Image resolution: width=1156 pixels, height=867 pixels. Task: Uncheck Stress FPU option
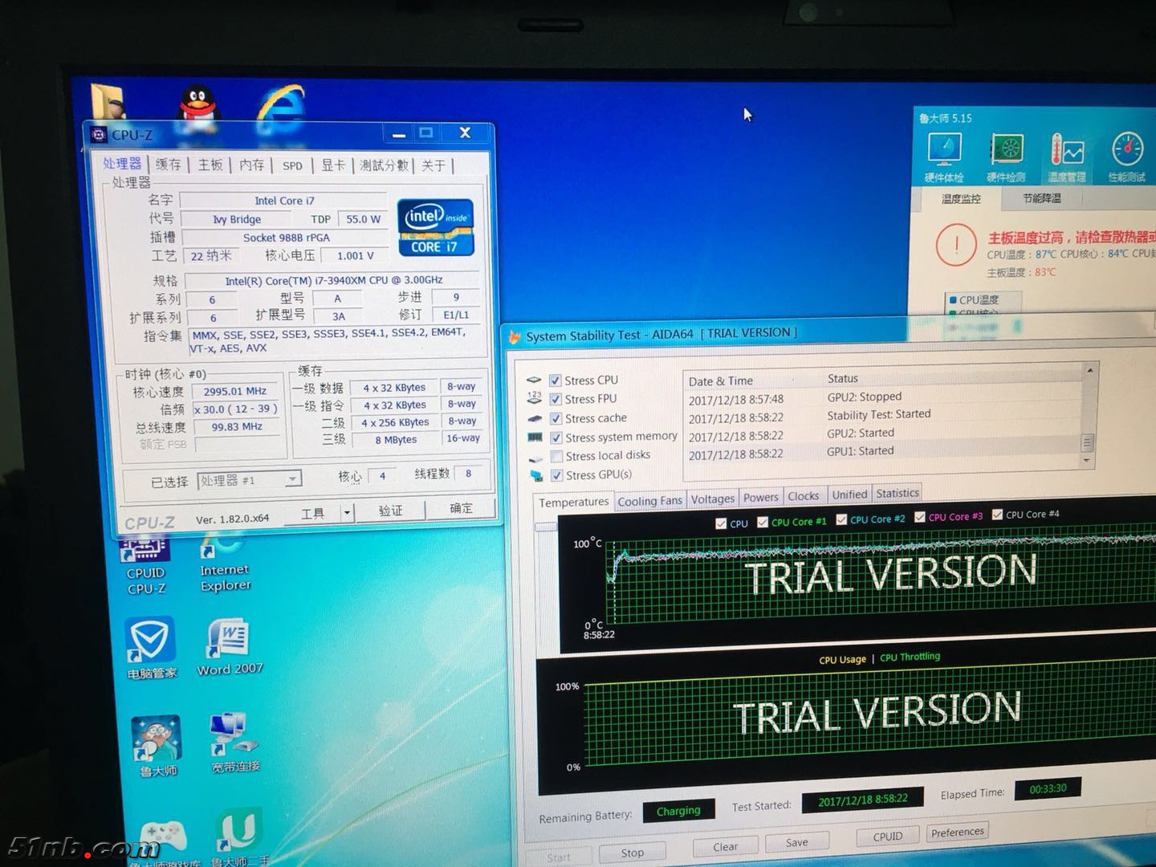point(556,399)
